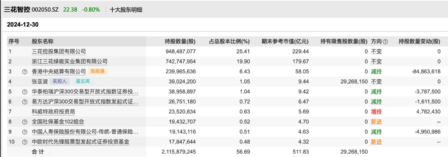Click the help icon beside 方向 header
This screenshot has height=157, width=448.
[385, 42]
